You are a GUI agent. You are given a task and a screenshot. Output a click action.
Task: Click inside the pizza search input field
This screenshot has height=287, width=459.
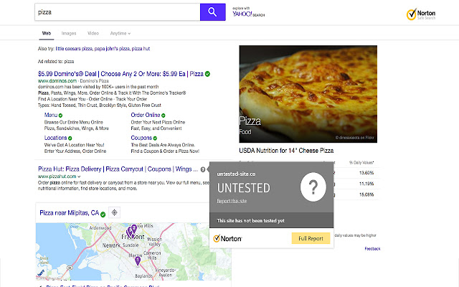point(115,12)
